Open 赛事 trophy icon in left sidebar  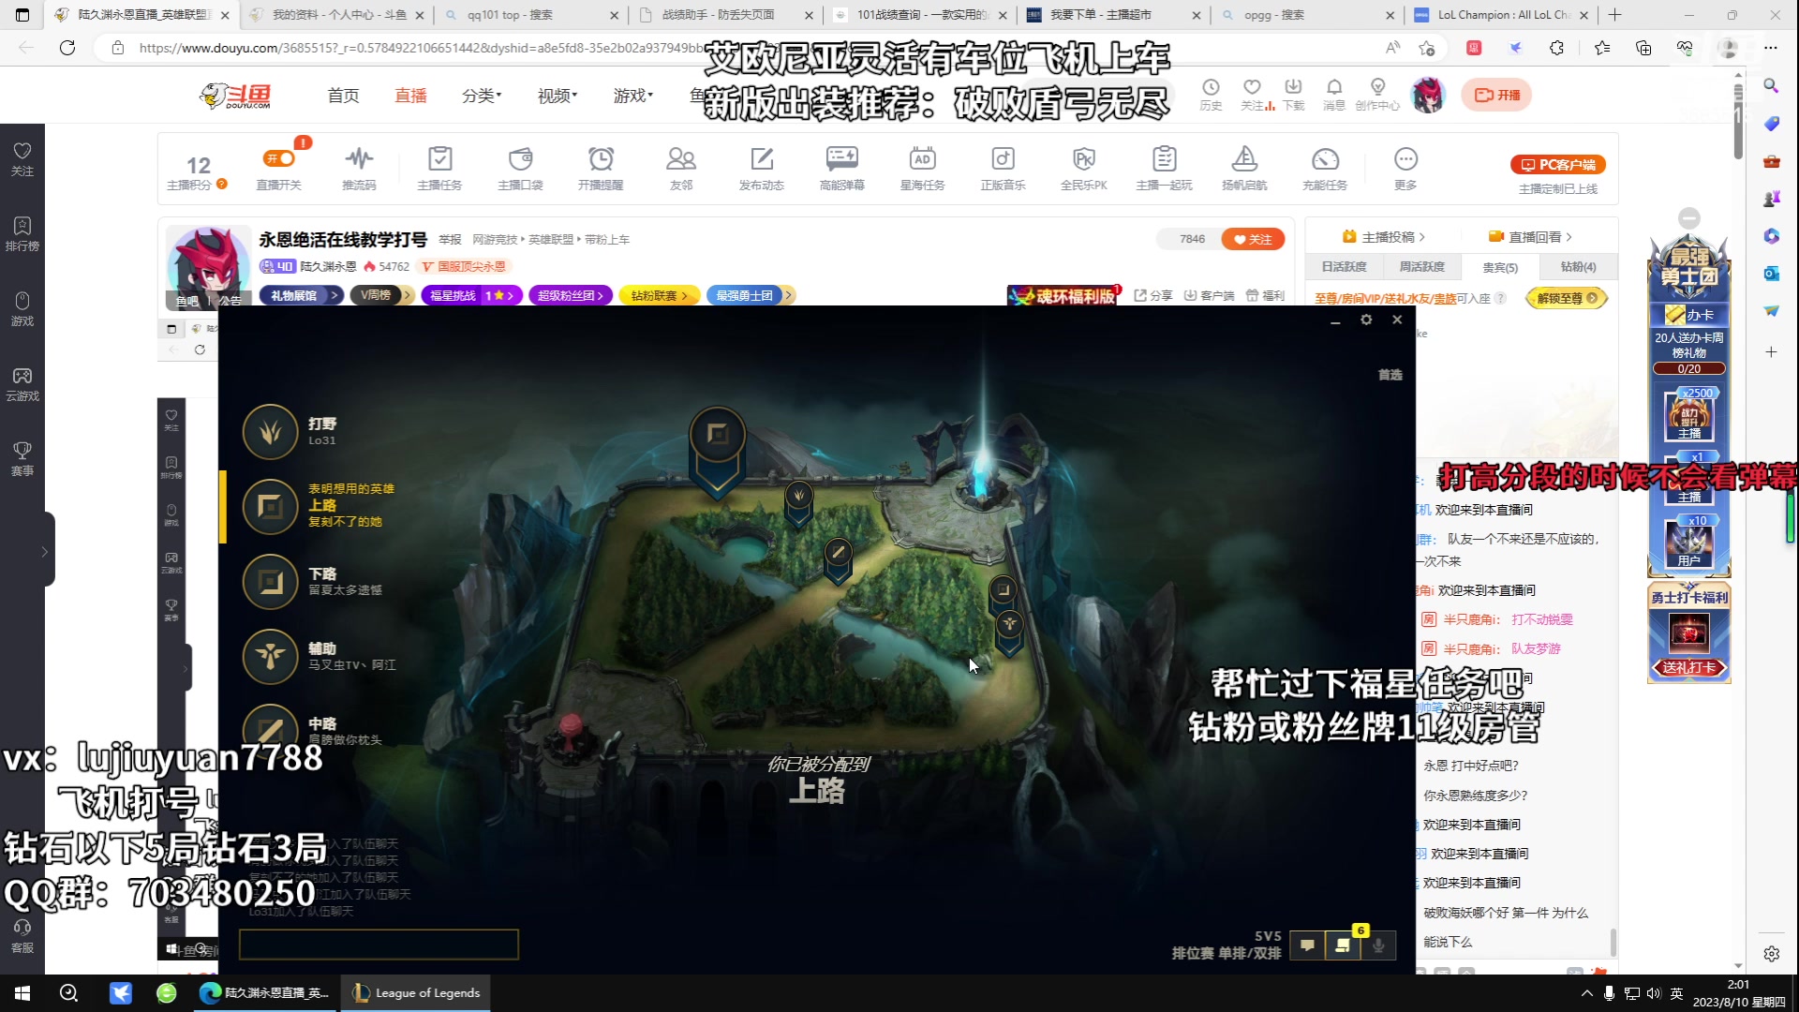[x=22, y=459]
